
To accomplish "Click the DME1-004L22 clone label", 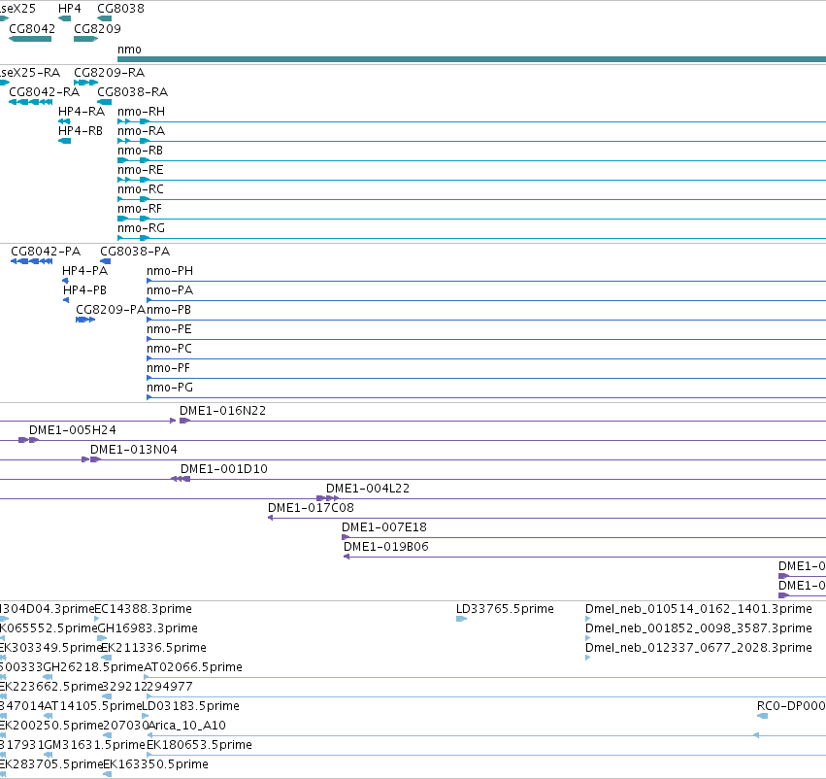I will point(368,489).
